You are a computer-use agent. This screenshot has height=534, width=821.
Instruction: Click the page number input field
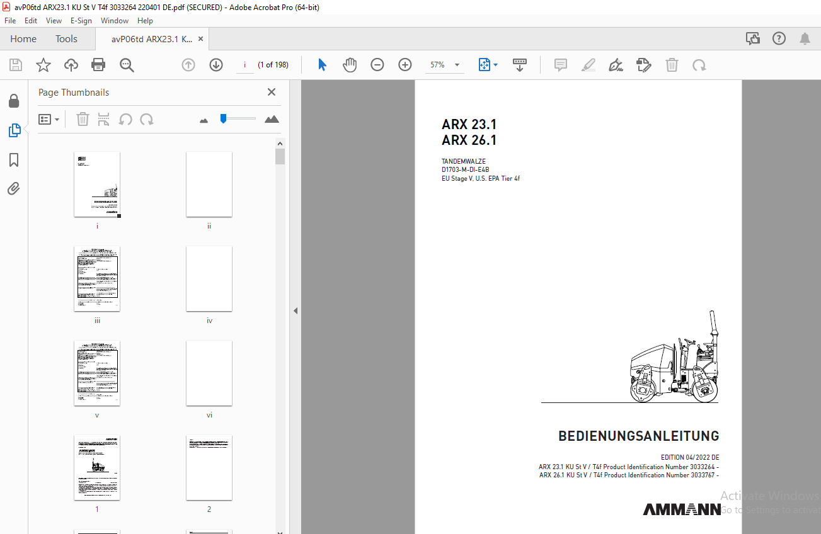pos(244,65)
